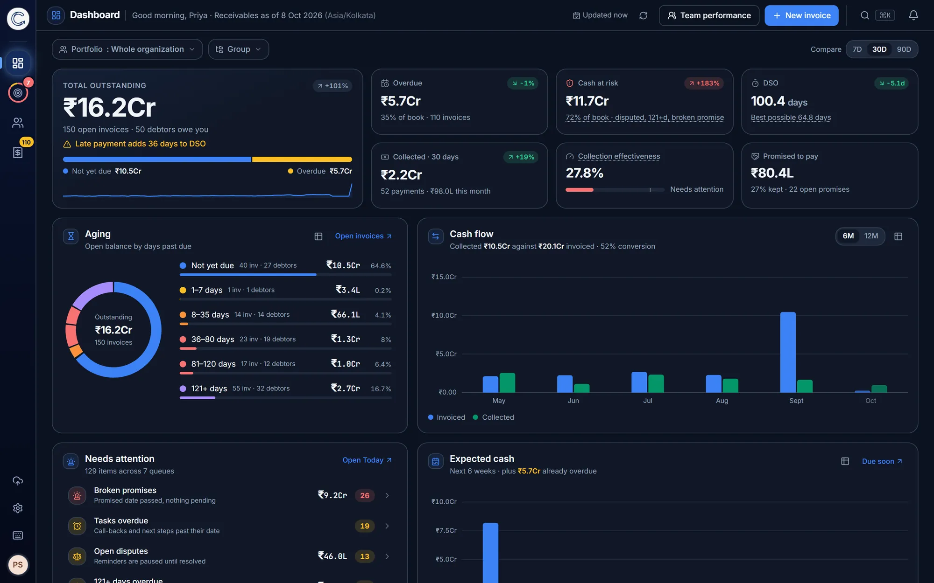Click the refresh icon next to Updated now
934x583 pixels.
click(x=643, y=15)
